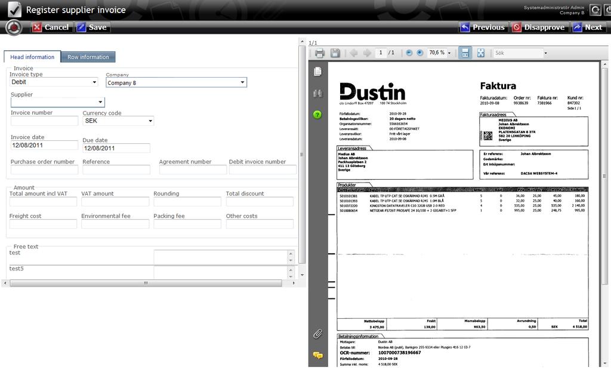Viewport: 611px width, 376px height.
Task: Go to next PDF page arrow
Action: pyautogui.click(x=367, y=53)
